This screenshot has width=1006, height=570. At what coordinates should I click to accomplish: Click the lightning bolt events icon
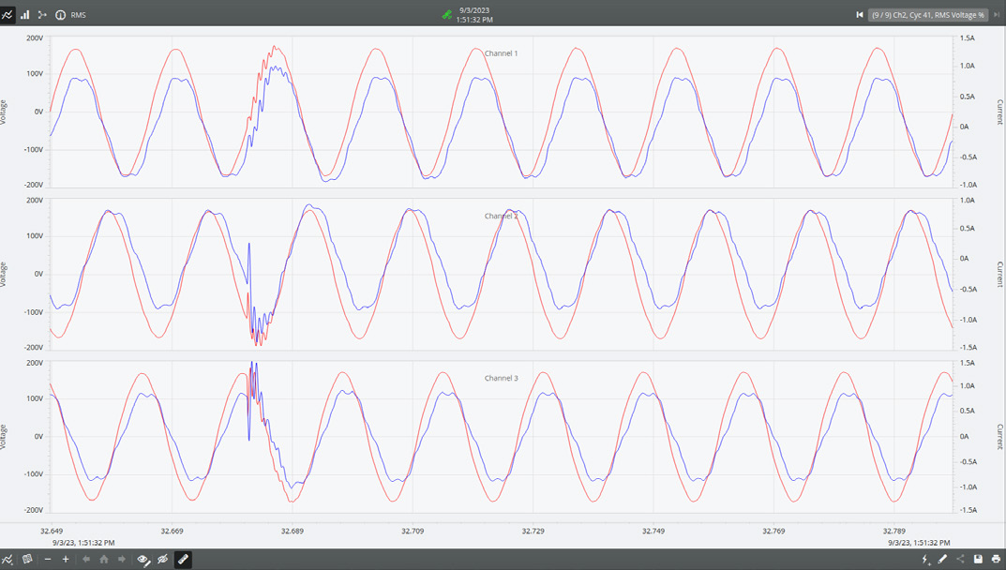[925, 560]
